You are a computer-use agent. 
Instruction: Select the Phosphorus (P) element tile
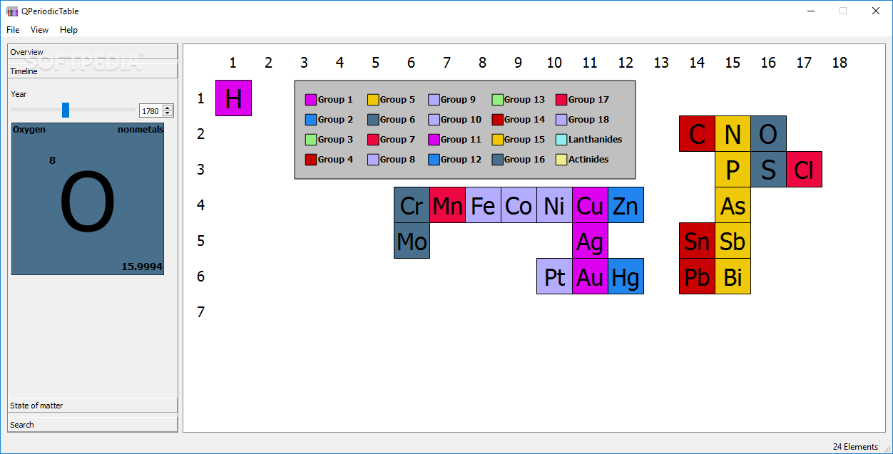coord(733,170)
